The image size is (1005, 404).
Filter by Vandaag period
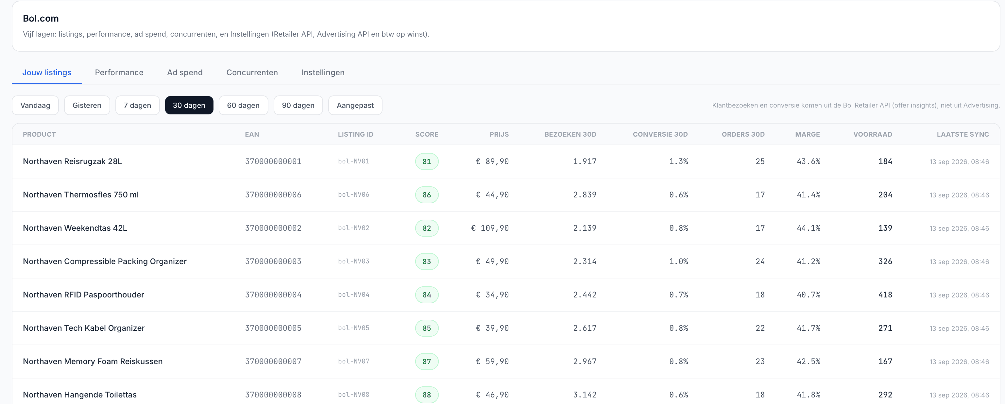35,105
